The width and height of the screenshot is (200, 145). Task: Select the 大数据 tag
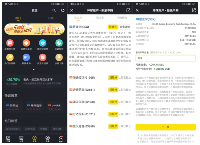click(44, 129)
